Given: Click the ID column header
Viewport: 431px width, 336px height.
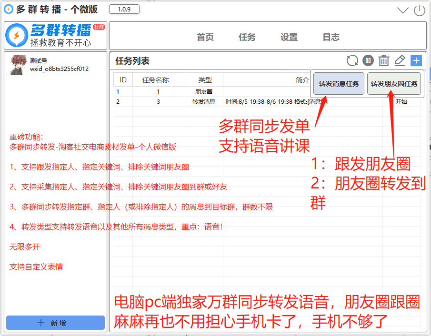Looking at the screenshot, I should [x=123, y=80].
